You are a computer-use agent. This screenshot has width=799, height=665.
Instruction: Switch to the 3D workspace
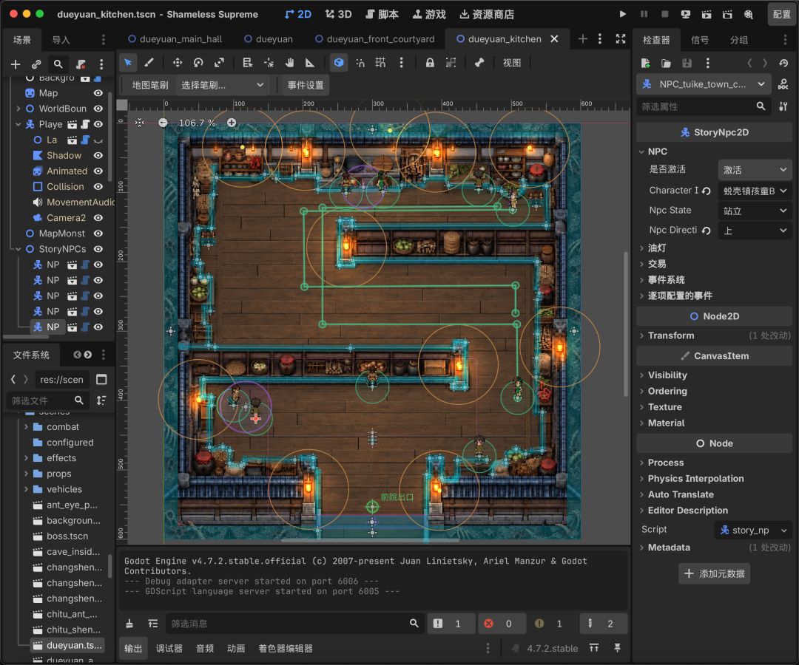(339, 14)
